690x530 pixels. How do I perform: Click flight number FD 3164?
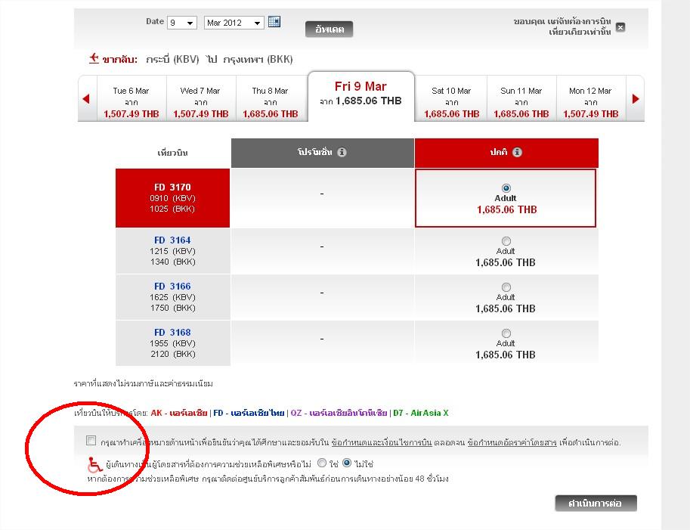(172, 240)
